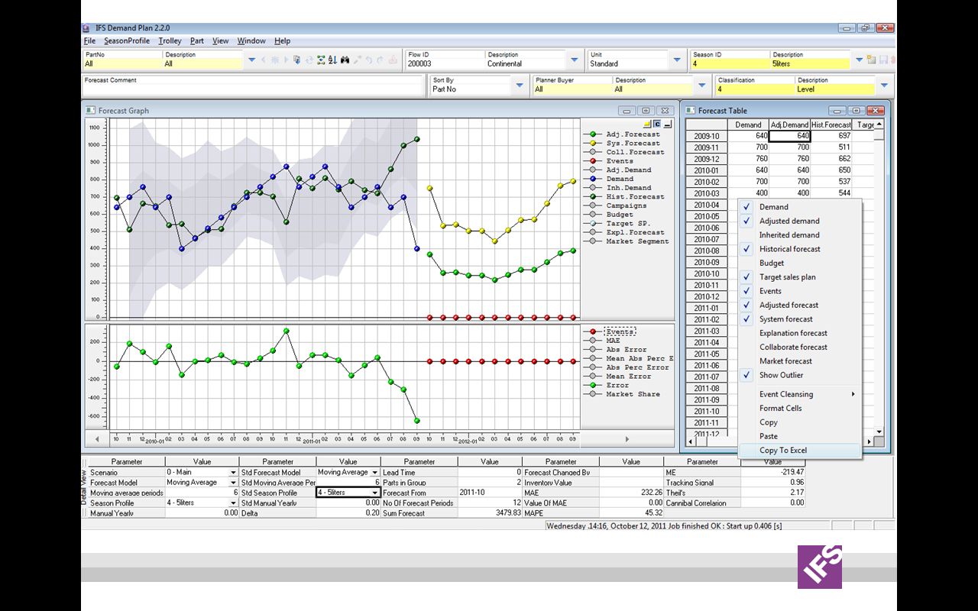Open the SeasonProfile menu
The image size is (978, 611).
127,40
